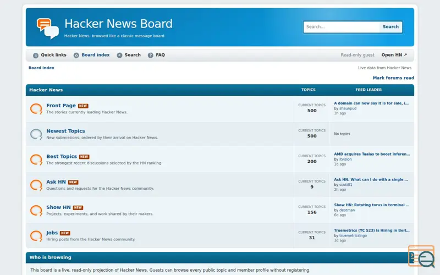The image size is (440, 275).
Task: Click the '6d ago' timestamp under deotman
Action: [x=340, y=215]
